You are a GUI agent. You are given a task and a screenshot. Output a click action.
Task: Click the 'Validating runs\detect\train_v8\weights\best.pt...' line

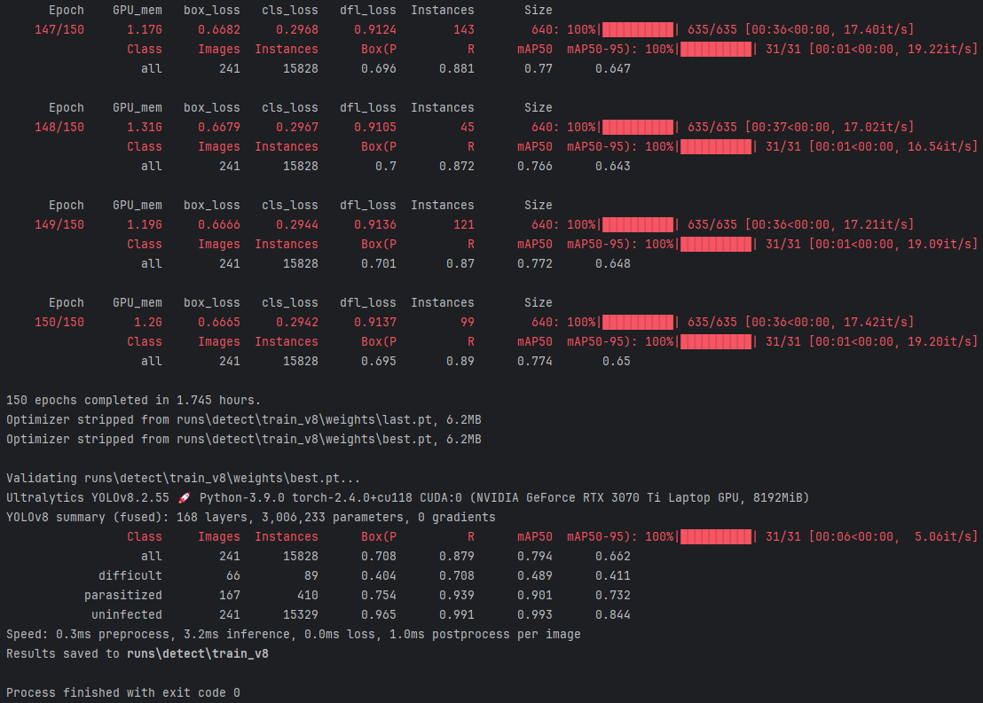tap(183, 479)
